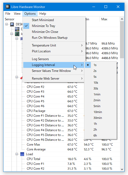Select the 1min logging interval
The height and width of the screenshot is (175, 128).
point(100,94)
